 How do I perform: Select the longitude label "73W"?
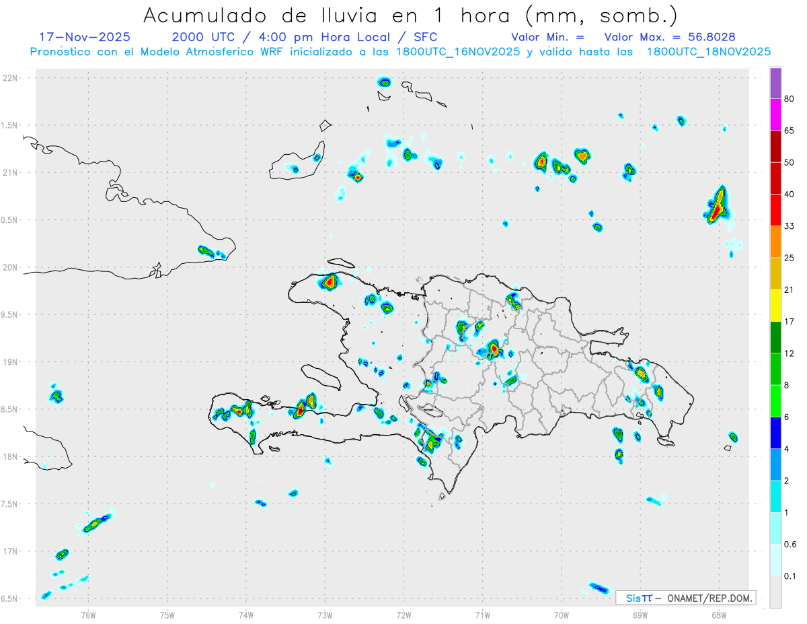click(325, 615)
